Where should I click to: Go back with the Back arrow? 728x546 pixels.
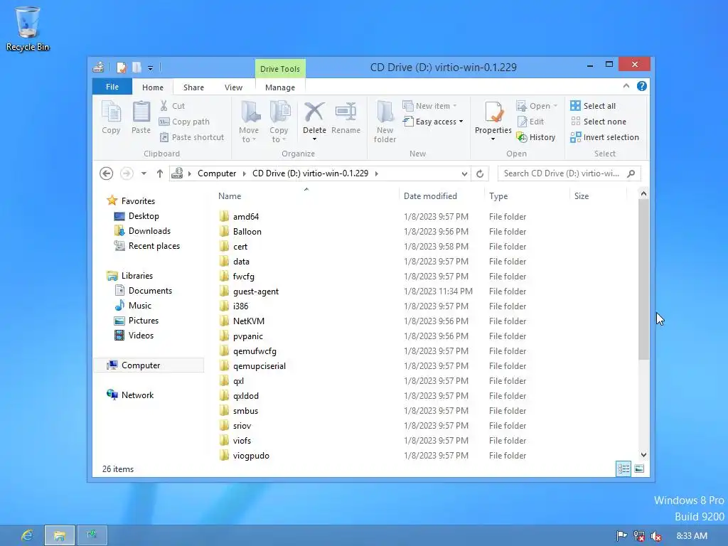(x=107, y=173)
